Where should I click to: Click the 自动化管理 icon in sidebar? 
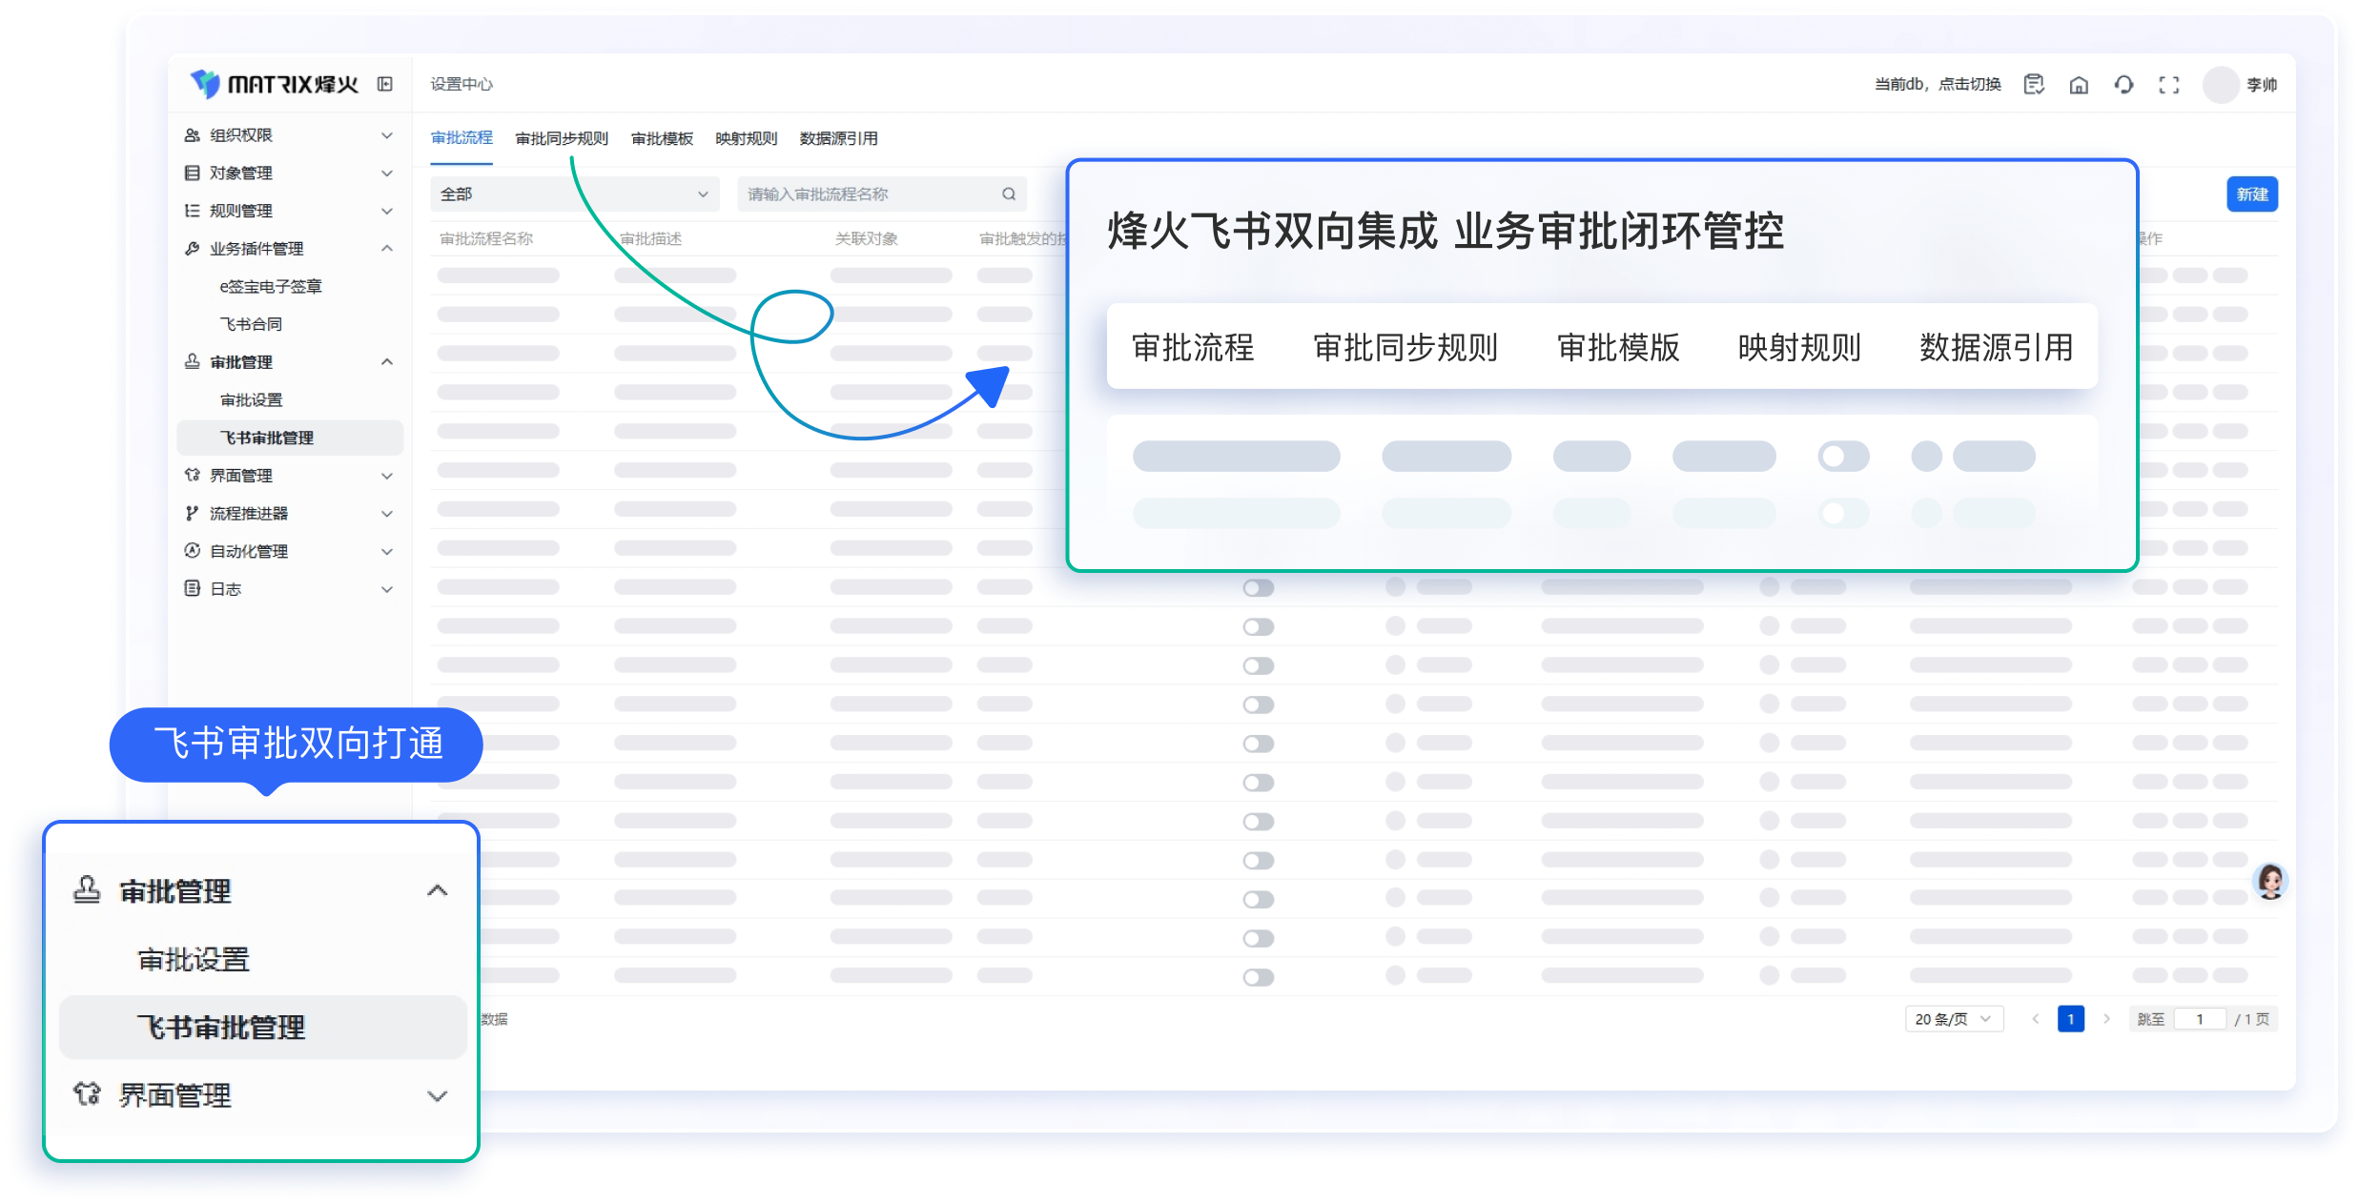pos(192,551)
